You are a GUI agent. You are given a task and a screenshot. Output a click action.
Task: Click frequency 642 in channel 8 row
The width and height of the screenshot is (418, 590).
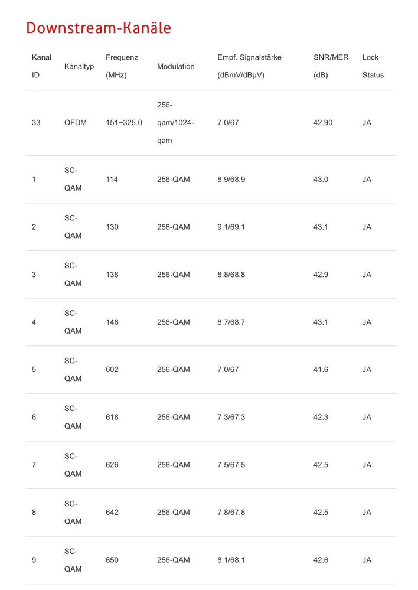pos(112,513)
